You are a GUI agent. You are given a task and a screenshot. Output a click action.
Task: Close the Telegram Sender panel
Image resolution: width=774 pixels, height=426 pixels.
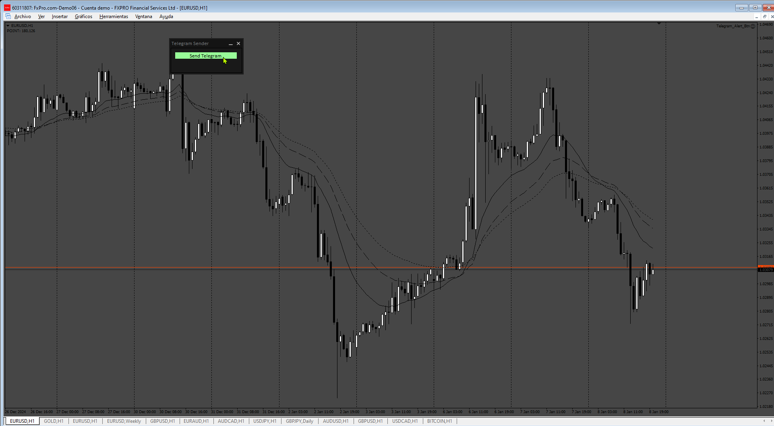[238, 43]
